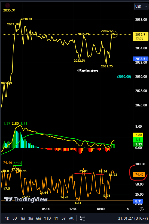Select the YTD time range
Image resolution: width=149 pixels, height=224 pixels.
click(47, 218)
